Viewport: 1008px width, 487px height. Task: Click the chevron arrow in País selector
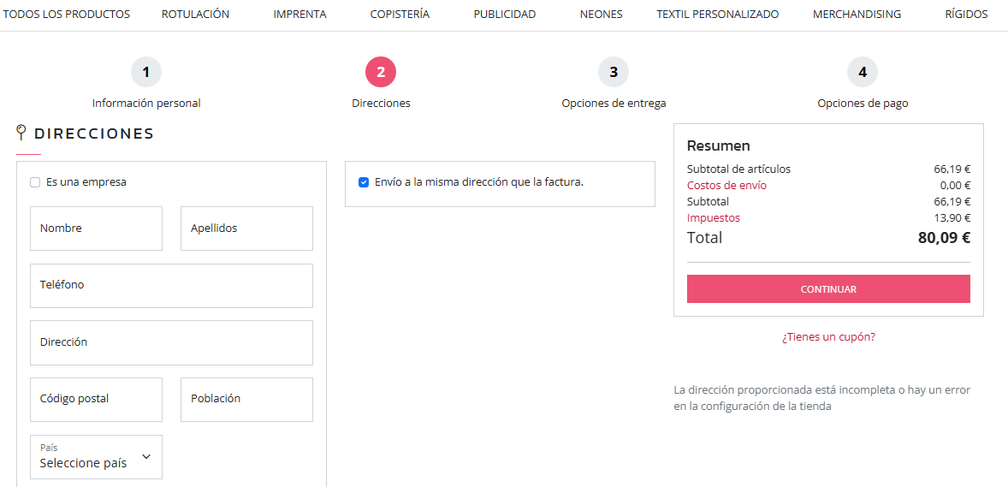[x=146, y=457]
